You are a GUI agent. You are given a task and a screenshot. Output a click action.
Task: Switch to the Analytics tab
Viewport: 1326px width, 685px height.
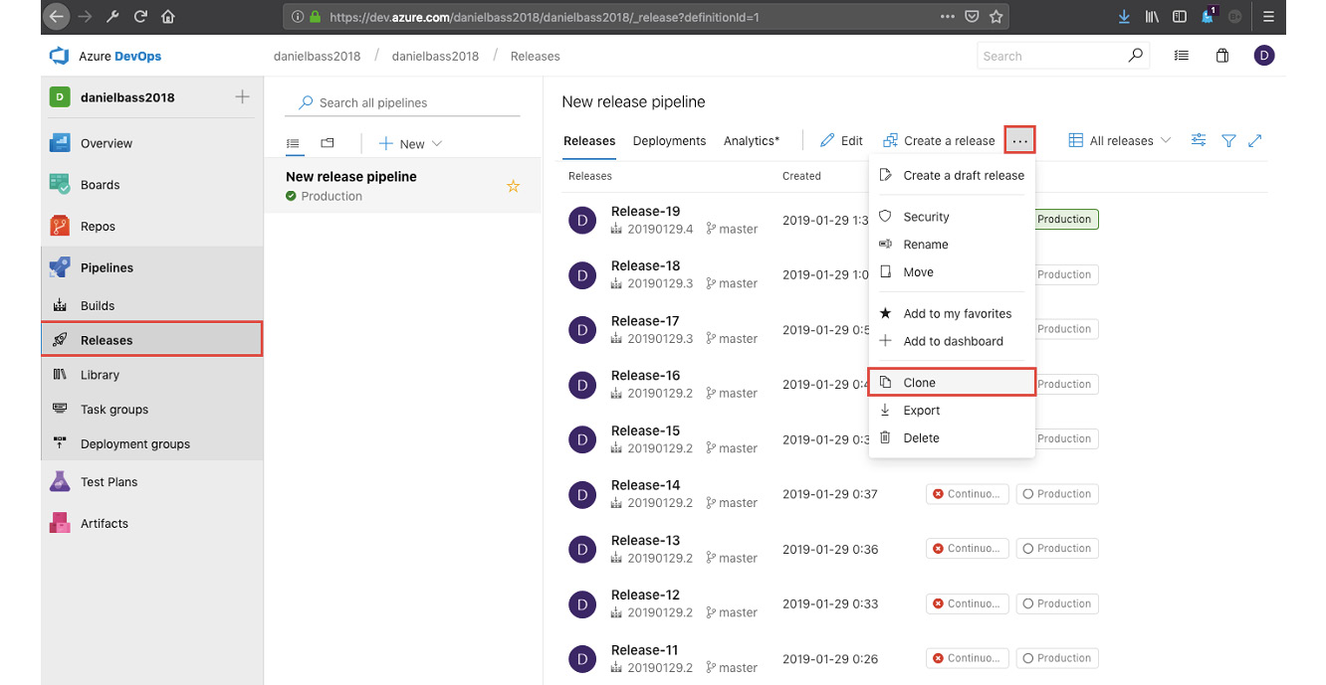click(752, 141)
